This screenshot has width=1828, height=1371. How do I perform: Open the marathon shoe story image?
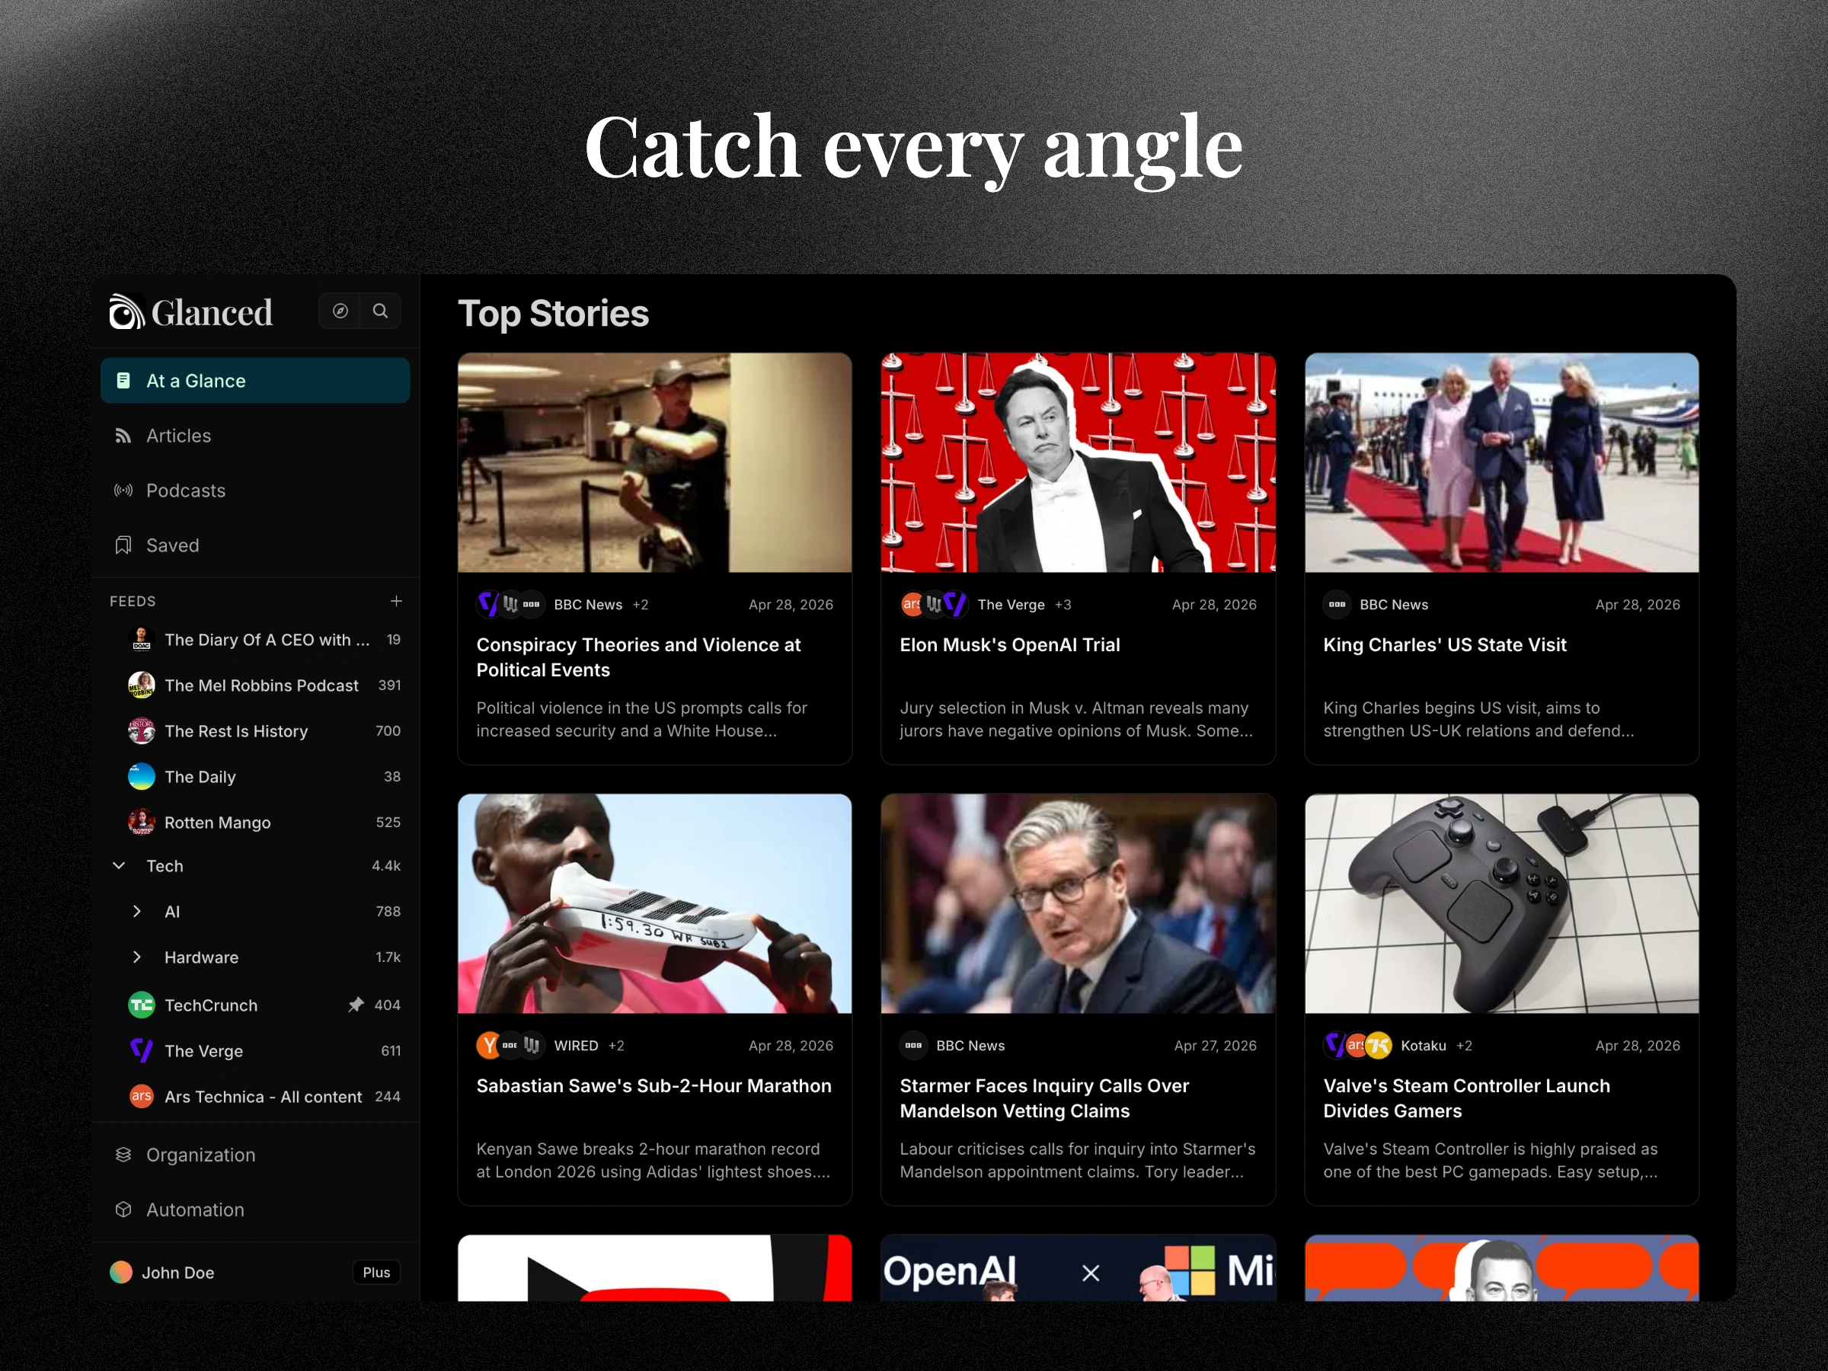(x=654, y=903)
